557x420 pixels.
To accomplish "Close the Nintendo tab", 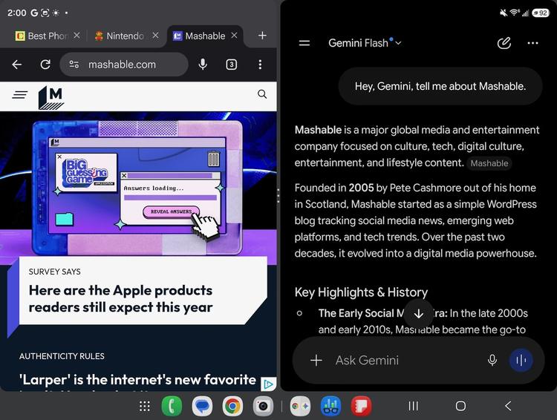I will (155, 36).
